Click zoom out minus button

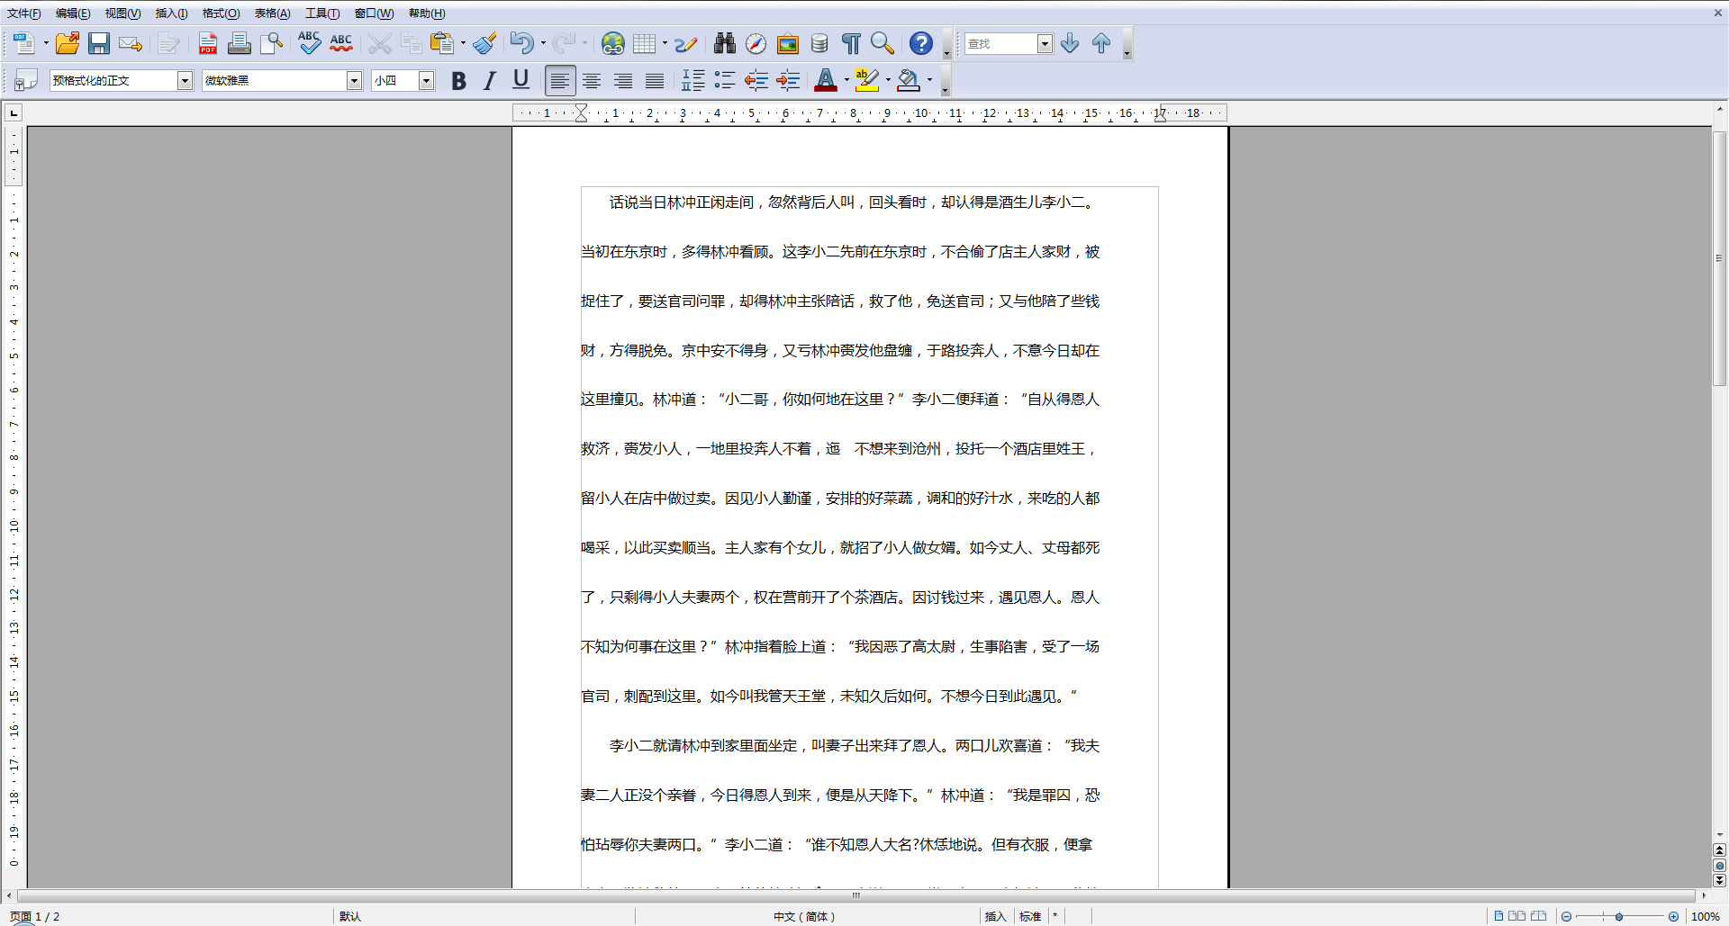[1566, 916]
